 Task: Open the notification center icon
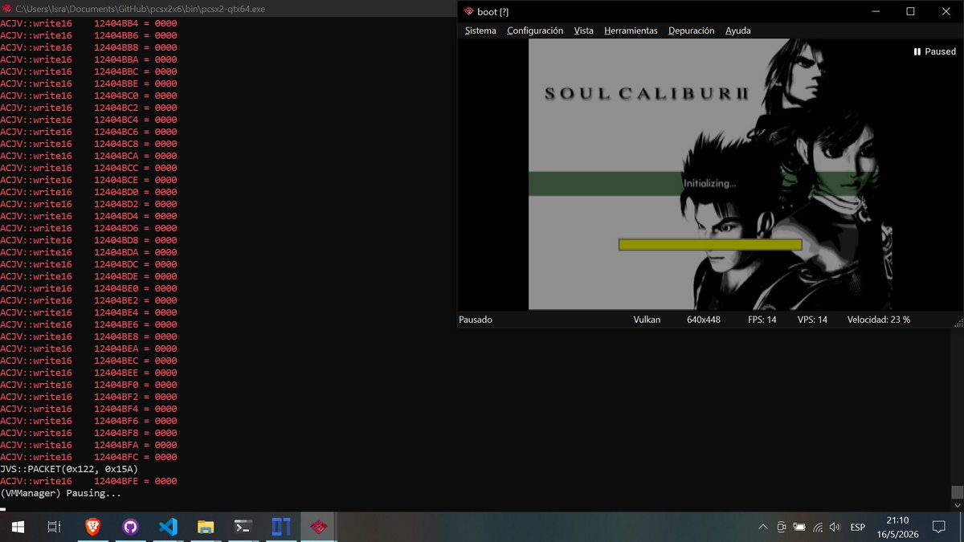pyautogui.click(x=938, y=527)
